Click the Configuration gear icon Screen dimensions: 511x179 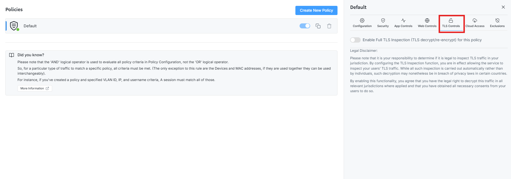tap(362, 20)
